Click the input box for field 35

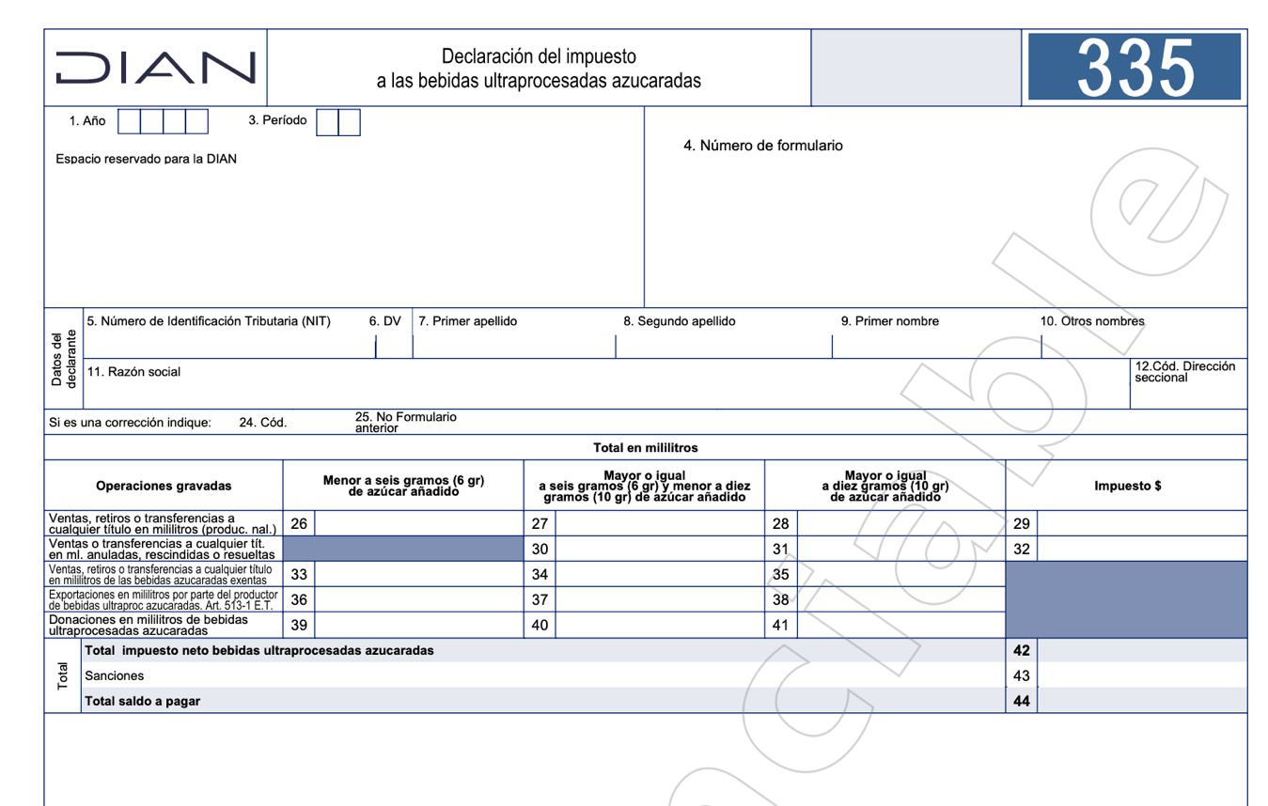tap(900, 575)
